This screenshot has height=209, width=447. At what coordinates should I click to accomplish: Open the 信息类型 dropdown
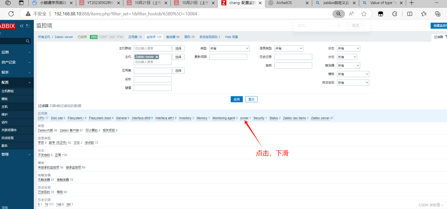point(289,48)
